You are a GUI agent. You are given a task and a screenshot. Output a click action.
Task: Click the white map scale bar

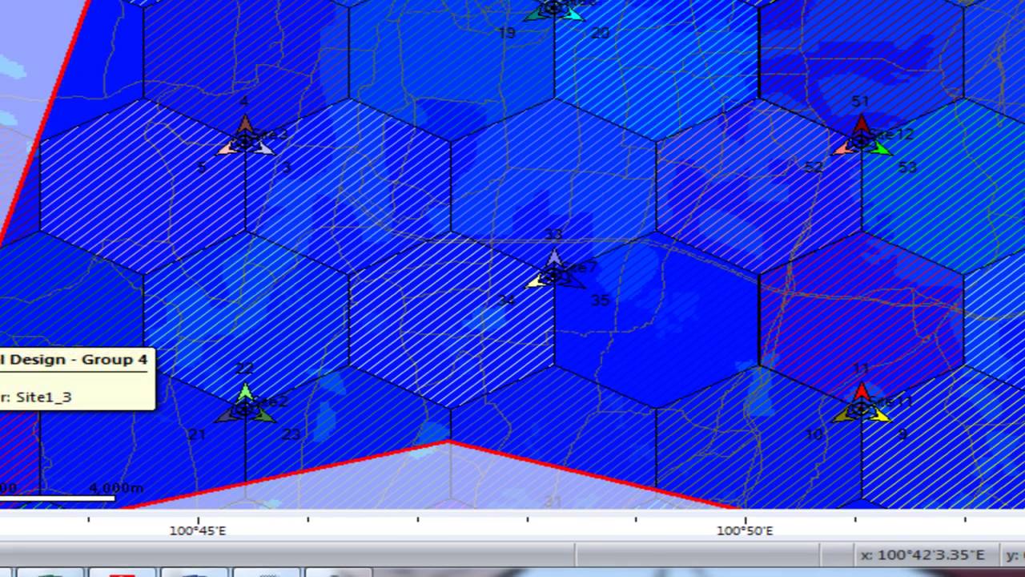(56, 498)
